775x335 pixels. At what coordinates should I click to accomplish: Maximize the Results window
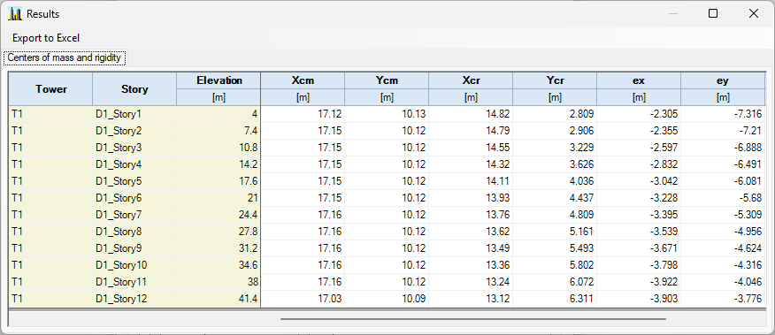point(713,14)
